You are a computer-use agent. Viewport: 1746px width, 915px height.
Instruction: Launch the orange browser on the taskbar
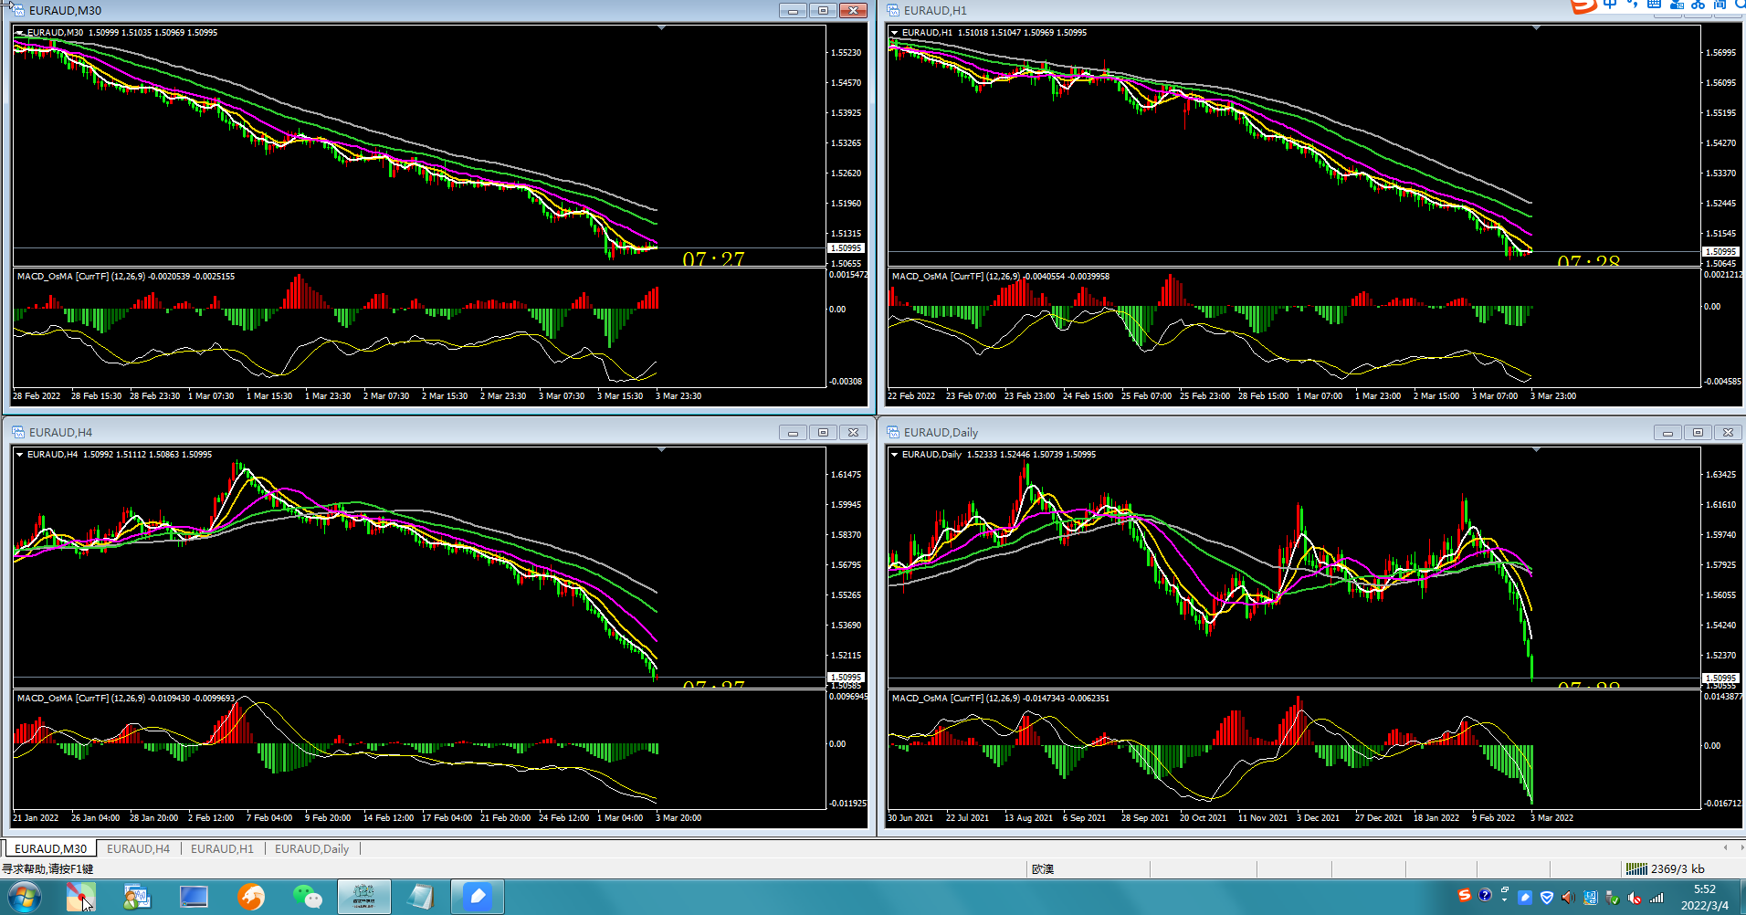(x=251, y=897)
